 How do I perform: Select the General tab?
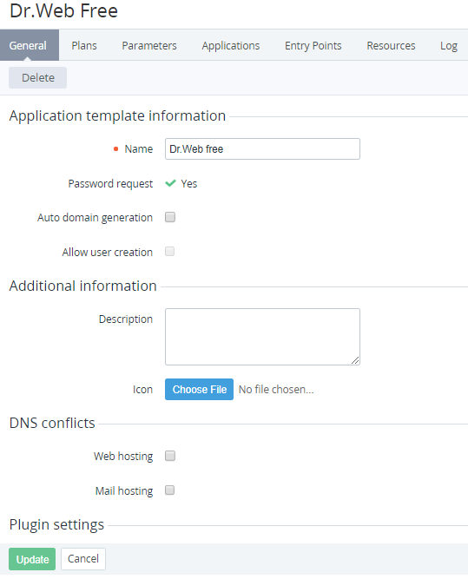(30, 45)
